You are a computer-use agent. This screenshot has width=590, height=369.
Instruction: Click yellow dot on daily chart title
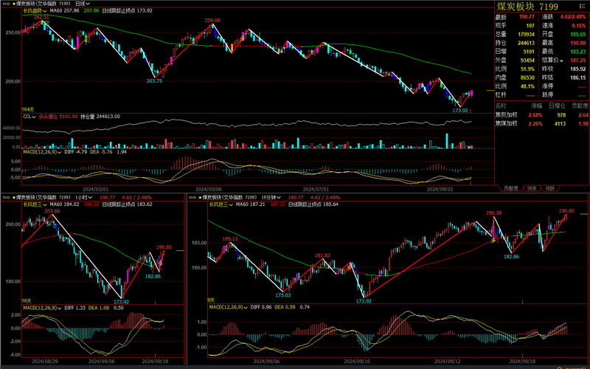(13, 4)
